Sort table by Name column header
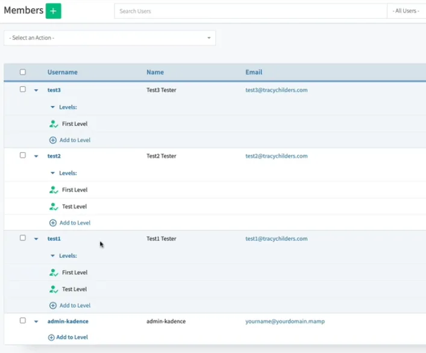Viewport: 426px width, 353px height. pos(155,72)
